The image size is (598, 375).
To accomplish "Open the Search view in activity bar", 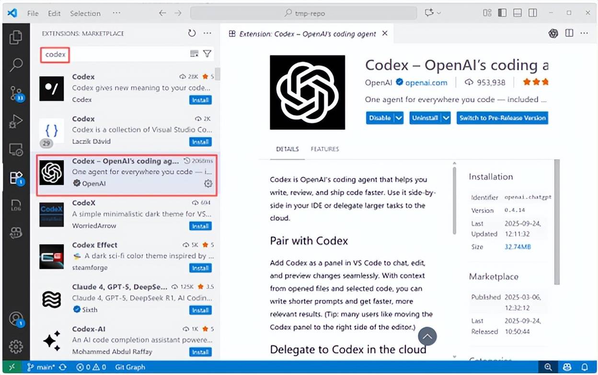I will pyautogui.click(x=16, y=65).
